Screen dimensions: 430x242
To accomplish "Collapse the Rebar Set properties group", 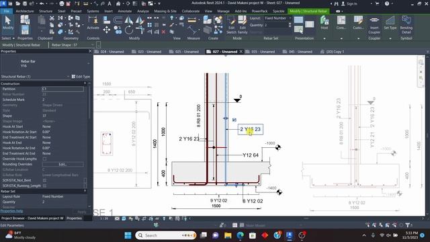I will coord(85,191).
